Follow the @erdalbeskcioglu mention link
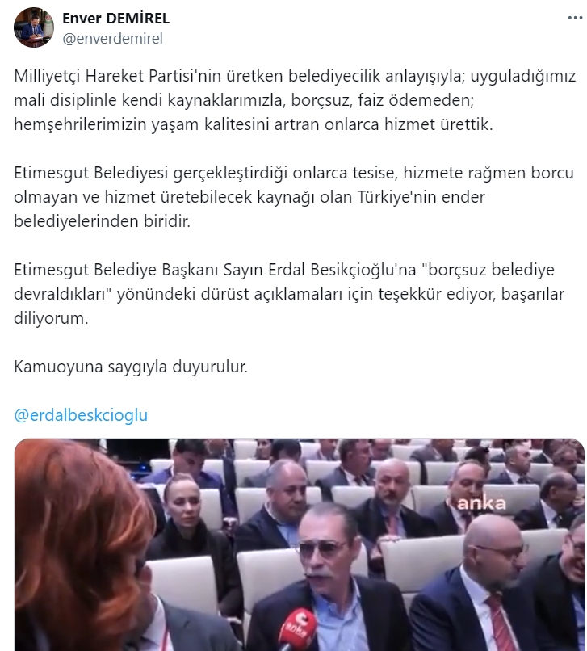Image resolution: width=587 pixels, height=651 pixels. (81, 415)
